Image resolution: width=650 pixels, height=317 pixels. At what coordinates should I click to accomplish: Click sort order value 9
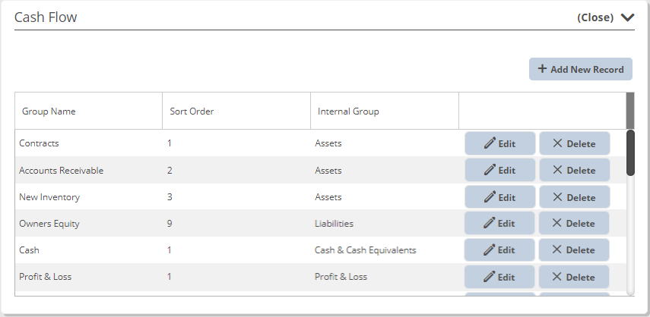pos(170,224)
